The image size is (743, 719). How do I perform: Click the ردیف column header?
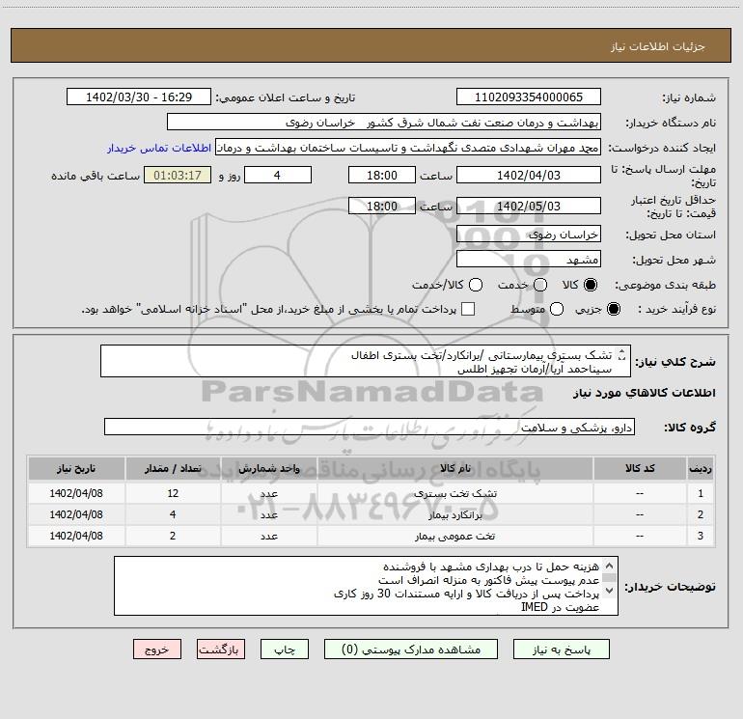pos(701,468)
